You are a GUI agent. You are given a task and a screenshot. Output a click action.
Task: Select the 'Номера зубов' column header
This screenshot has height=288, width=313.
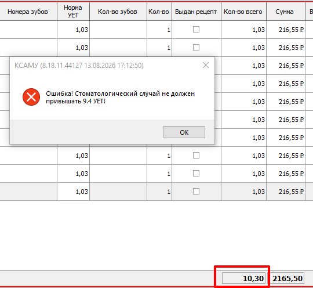[28, 12]
